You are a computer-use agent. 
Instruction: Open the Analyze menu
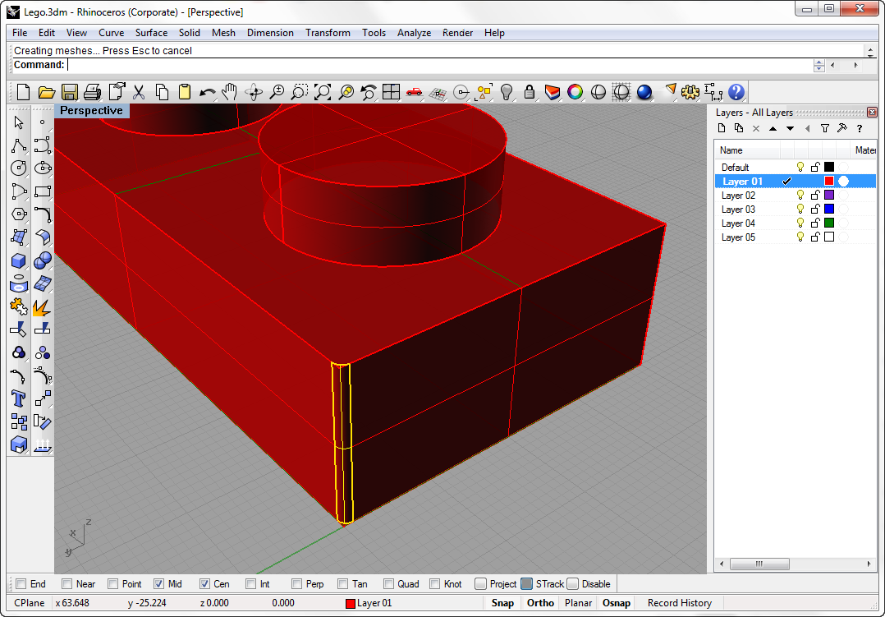coord(415,33)
